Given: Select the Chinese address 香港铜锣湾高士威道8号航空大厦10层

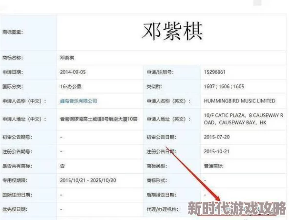Looking at the screenshot, I should pyautogui.click(x=99, y=119).
